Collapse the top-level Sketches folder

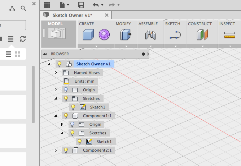56,98
